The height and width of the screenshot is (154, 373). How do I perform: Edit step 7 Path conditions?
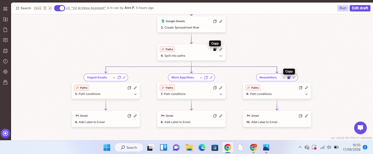pos(221,88)
